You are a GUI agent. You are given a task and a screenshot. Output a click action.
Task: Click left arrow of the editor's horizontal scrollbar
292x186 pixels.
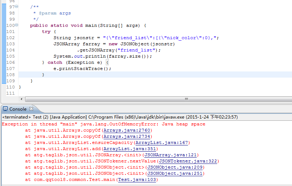(21, 99)
